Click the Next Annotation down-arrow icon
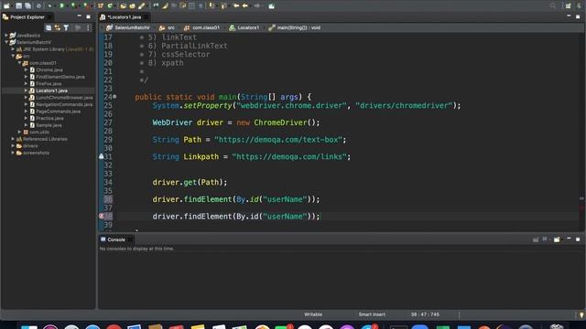This screenshot has width=586, height=329. coord(212,5)
